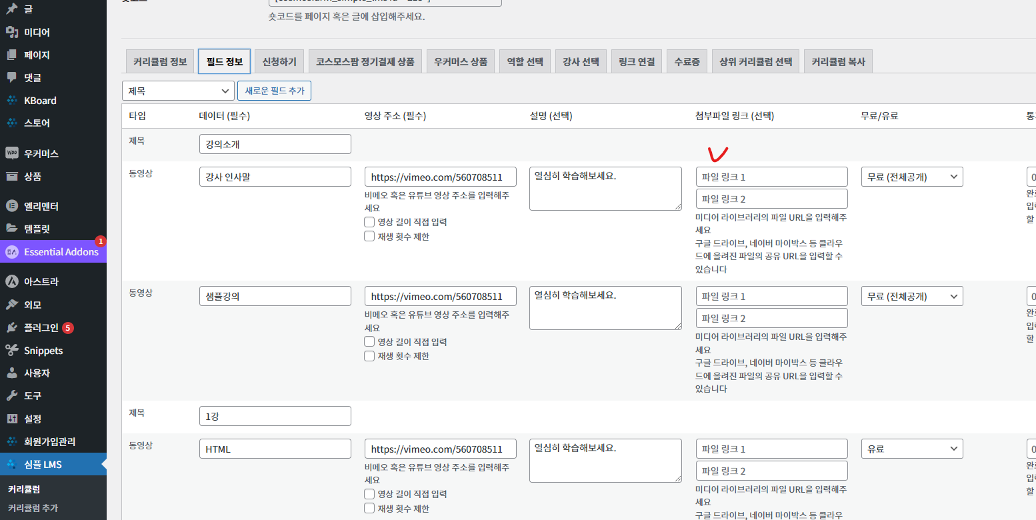Click the 상품 archive icon
Viewport: 1036px width, 520px height.
[11, 176]
